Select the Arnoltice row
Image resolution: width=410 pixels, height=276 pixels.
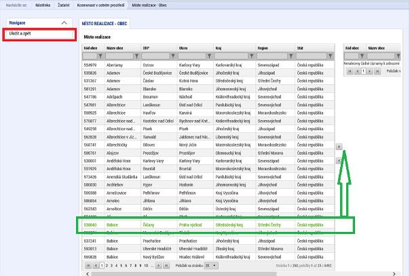pyautogui.click(x=208, y=209)
